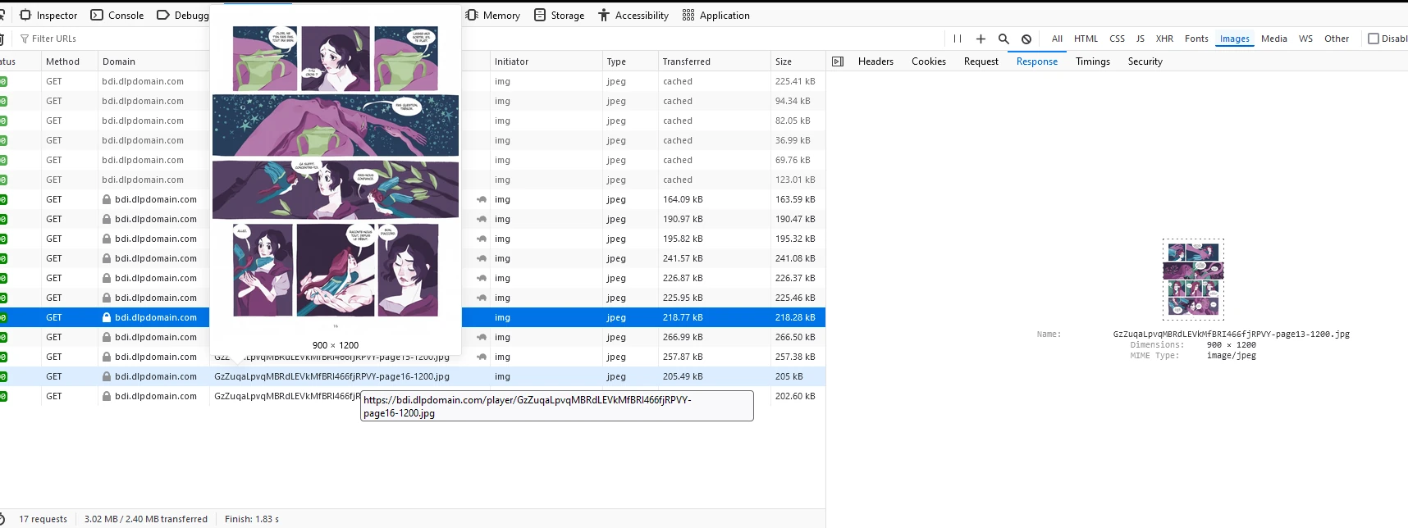Click the large comic page preview popup image
The width and height of the screenshot is (1408, 528).
click(336, 172)
